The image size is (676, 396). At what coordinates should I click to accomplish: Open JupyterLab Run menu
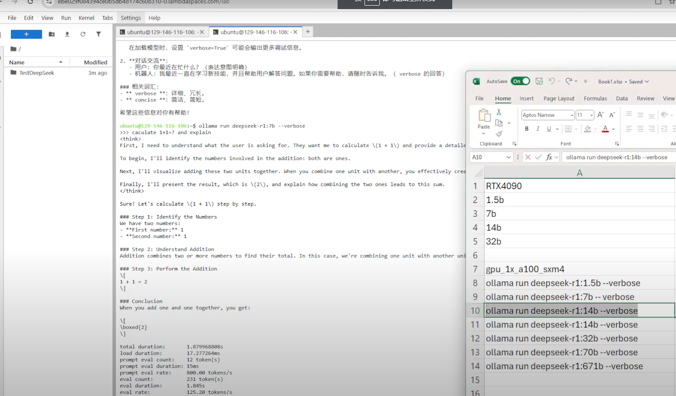pyautogui.click(x=66, y=18)
